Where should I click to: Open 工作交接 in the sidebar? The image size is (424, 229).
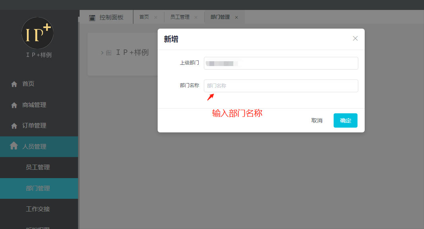click(38, 209)
